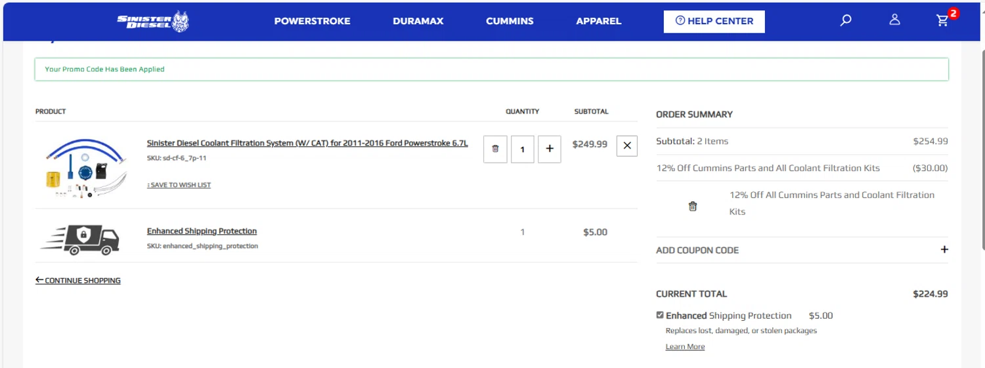Open the search magnifier icon
985x368 pixels.
(846, 20)
